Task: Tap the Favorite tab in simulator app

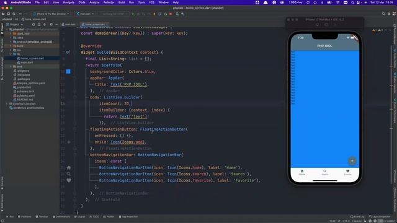Action: pyautogui.click(x=347, y=172)
